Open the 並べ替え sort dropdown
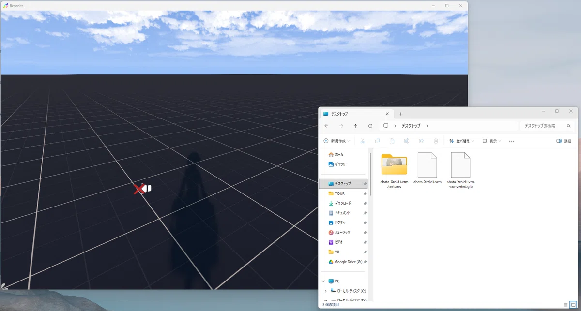 tap(461, 141)
